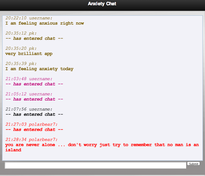205x176 pixels.
Task: Select "I am feeling anxiety today" message
Action: click(39, 69)
